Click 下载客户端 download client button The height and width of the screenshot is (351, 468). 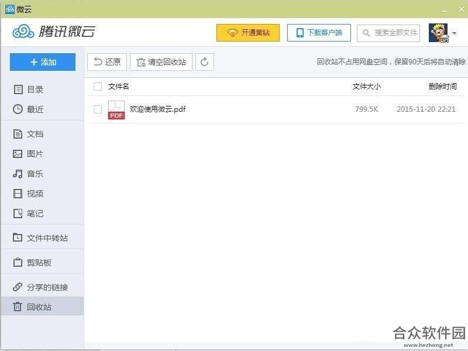pos(319,33)
